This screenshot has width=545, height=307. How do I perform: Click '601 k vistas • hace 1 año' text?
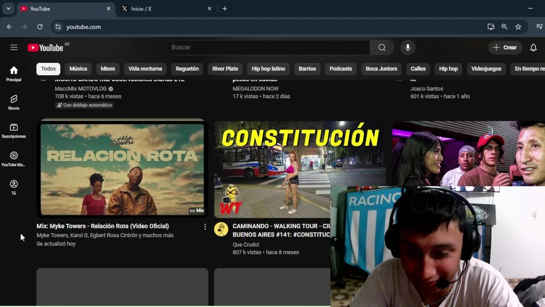[440, 96]
